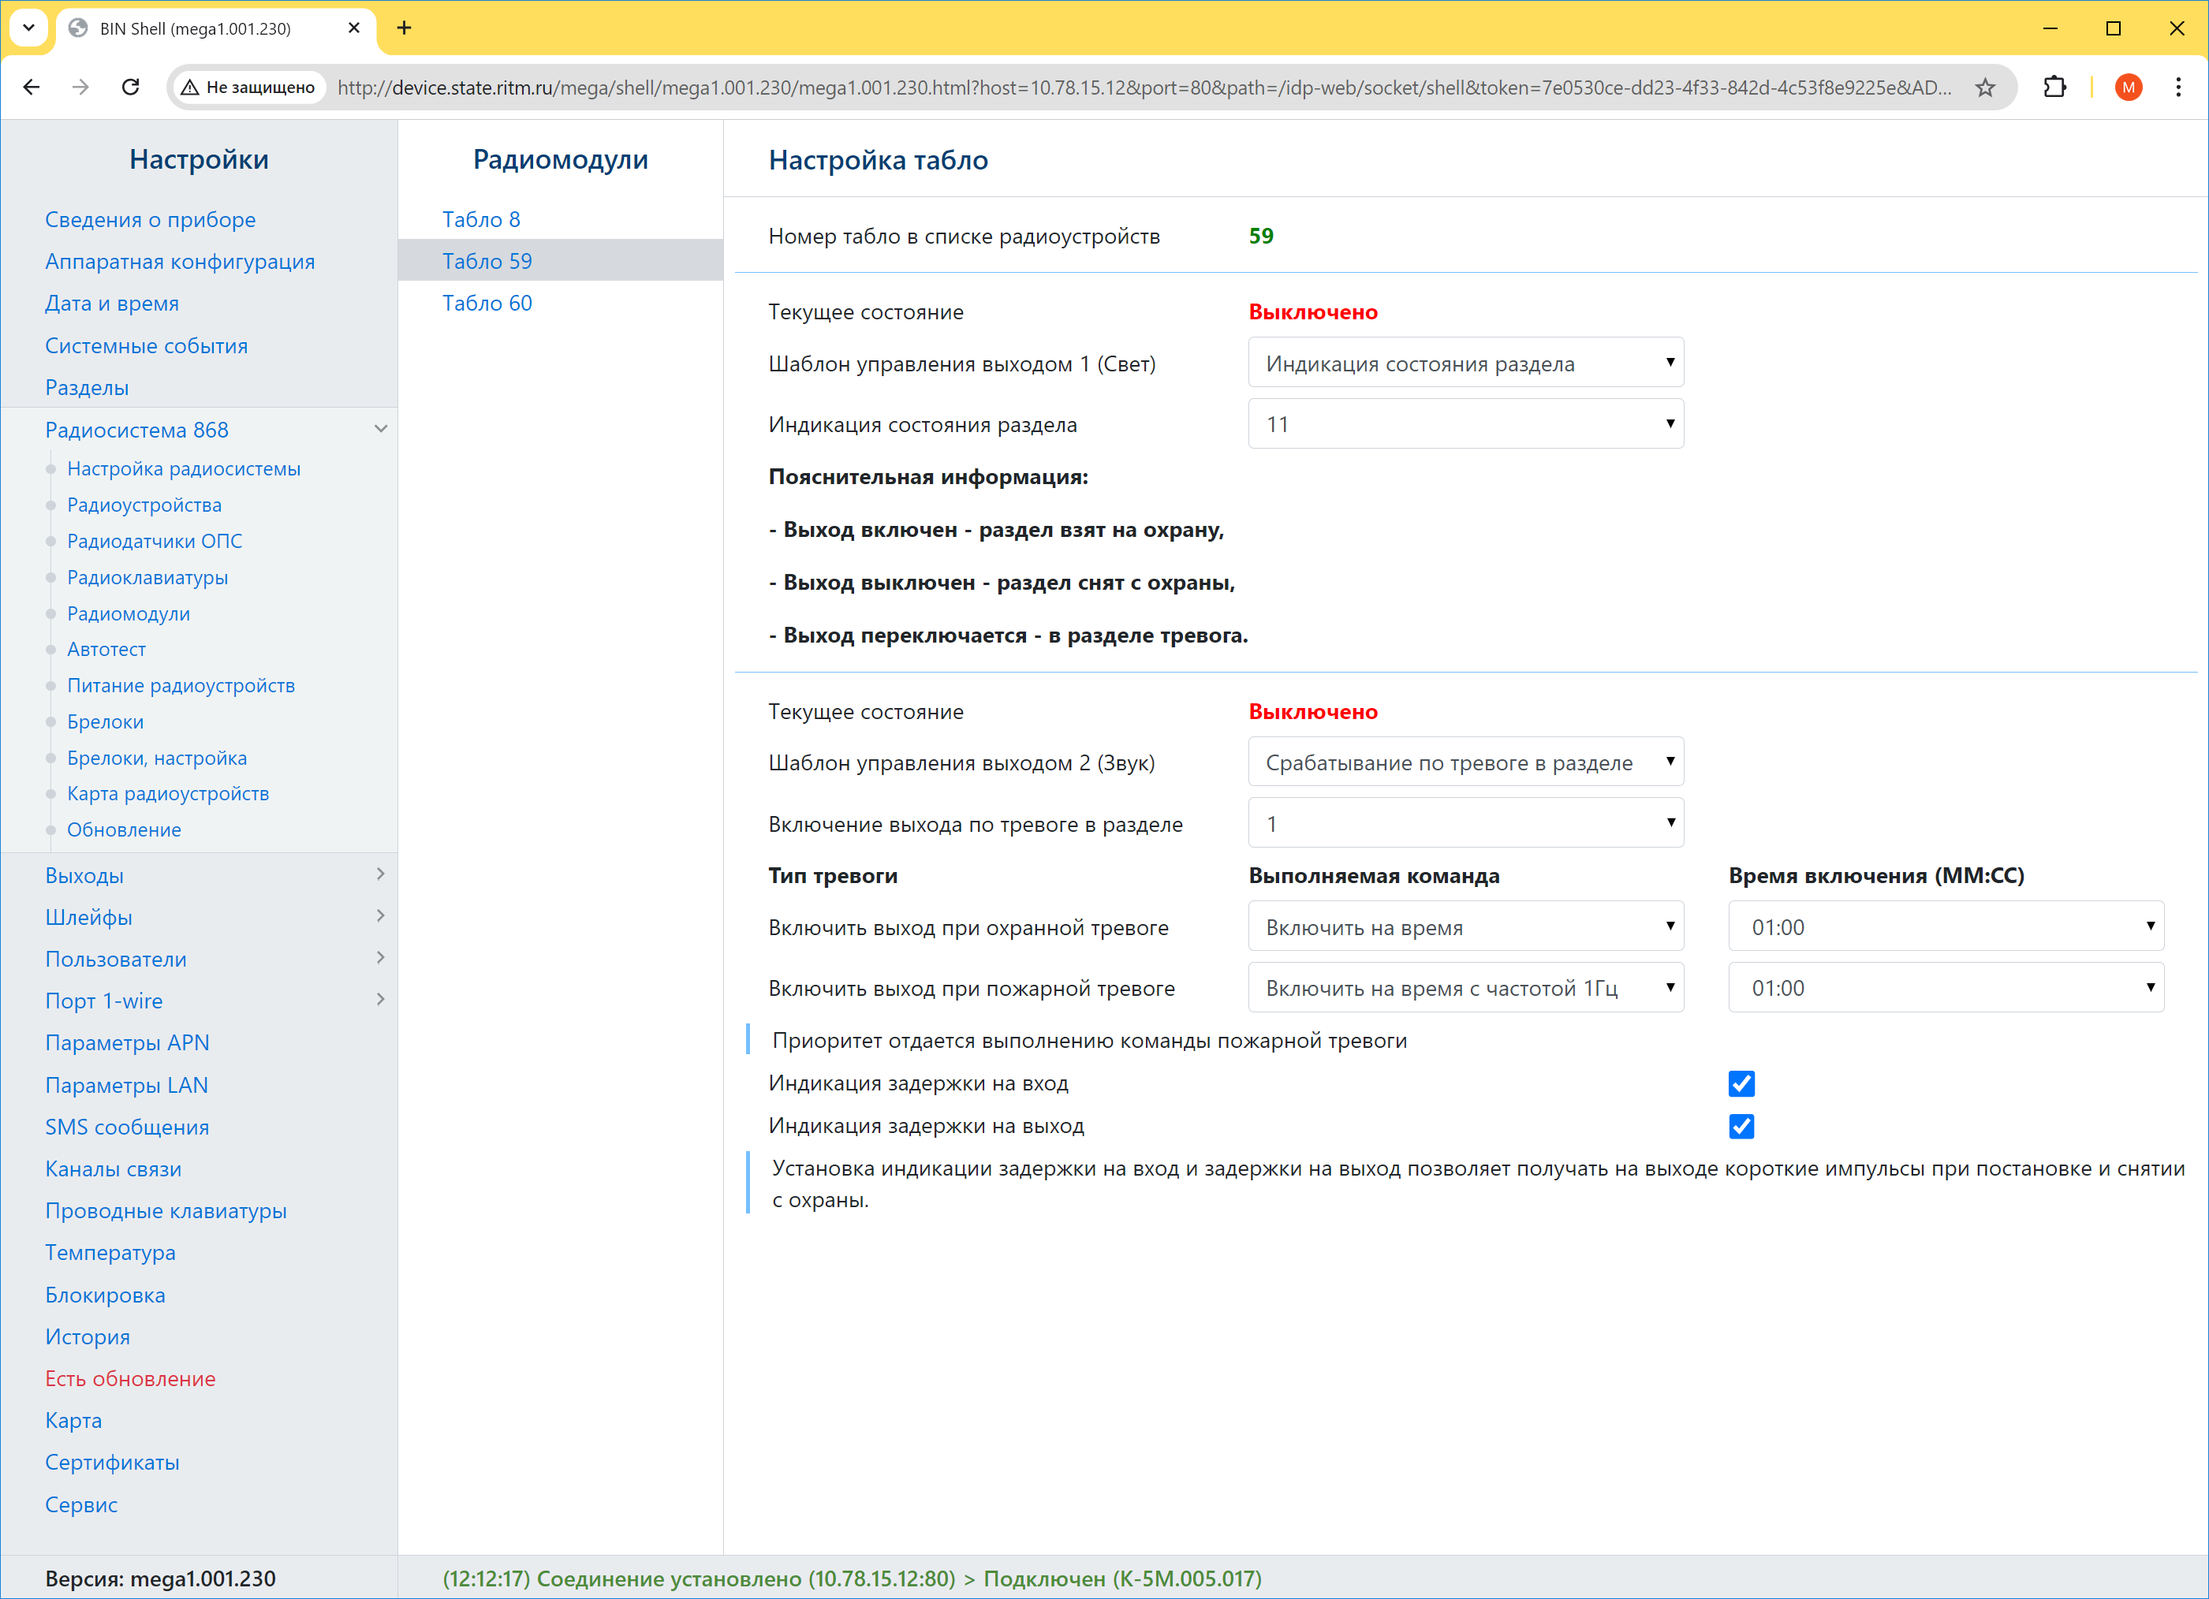
Task: Open 'Сведения о приборе' settings page
Action: click(150, 219)
